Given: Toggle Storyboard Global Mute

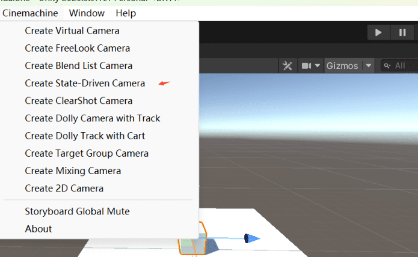Looking at the screenshot, I should (77, 211).
